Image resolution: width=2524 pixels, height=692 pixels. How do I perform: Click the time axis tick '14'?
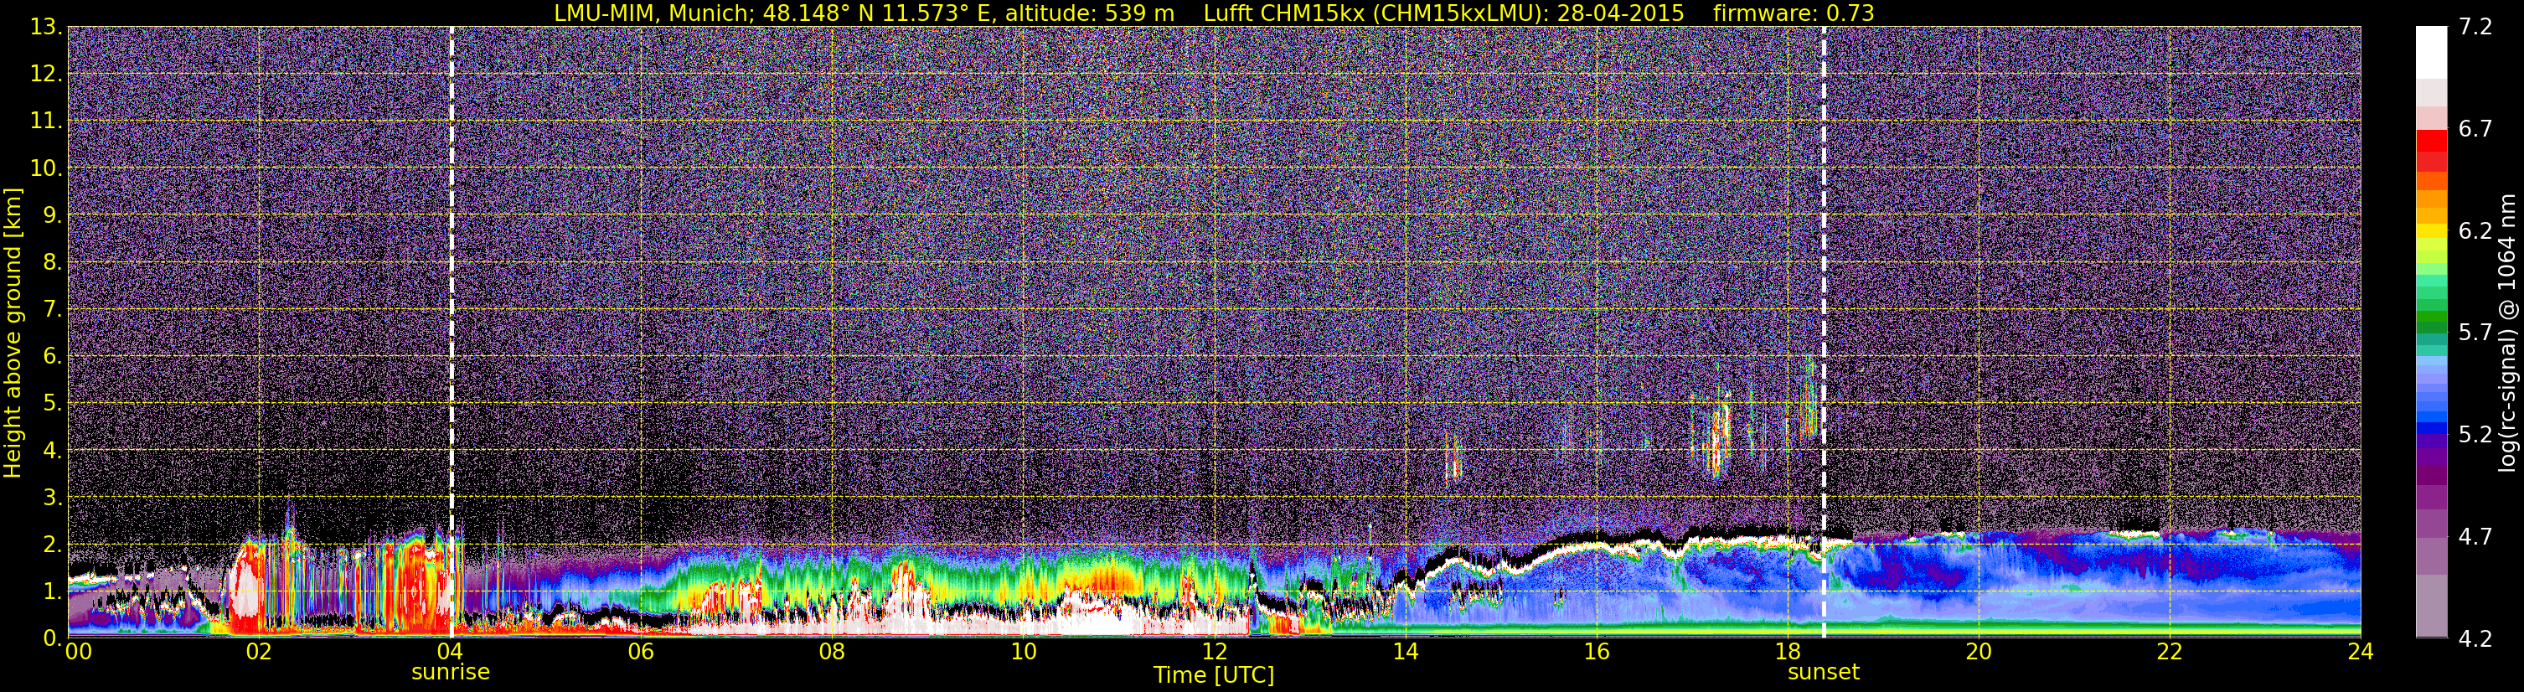pyautogui.click(x=1405, y=652)
